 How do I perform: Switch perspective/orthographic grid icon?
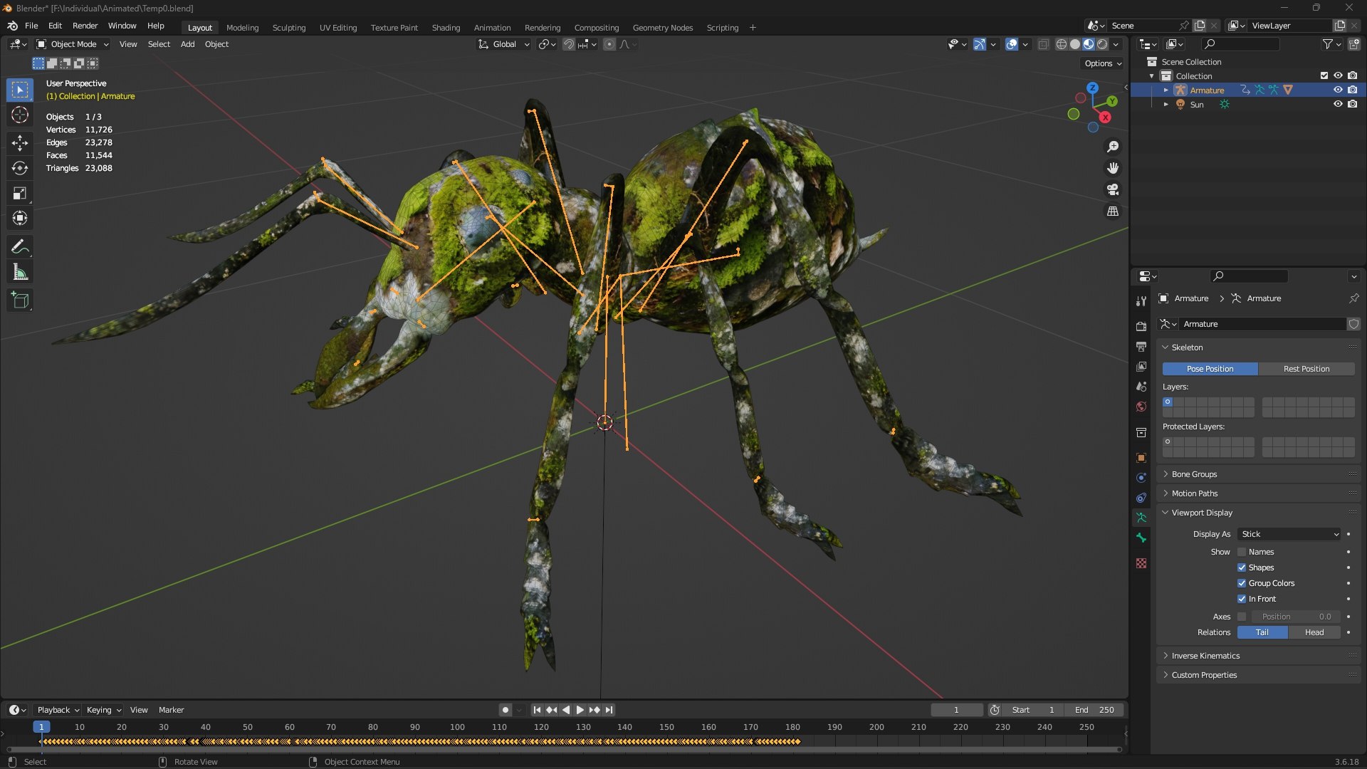[x=1113, y=211]
